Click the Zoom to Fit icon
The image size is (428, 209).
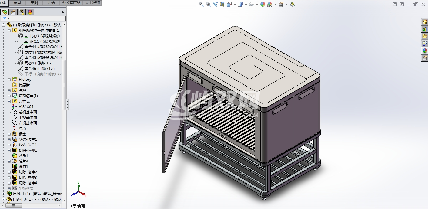[x=201, y=4]
